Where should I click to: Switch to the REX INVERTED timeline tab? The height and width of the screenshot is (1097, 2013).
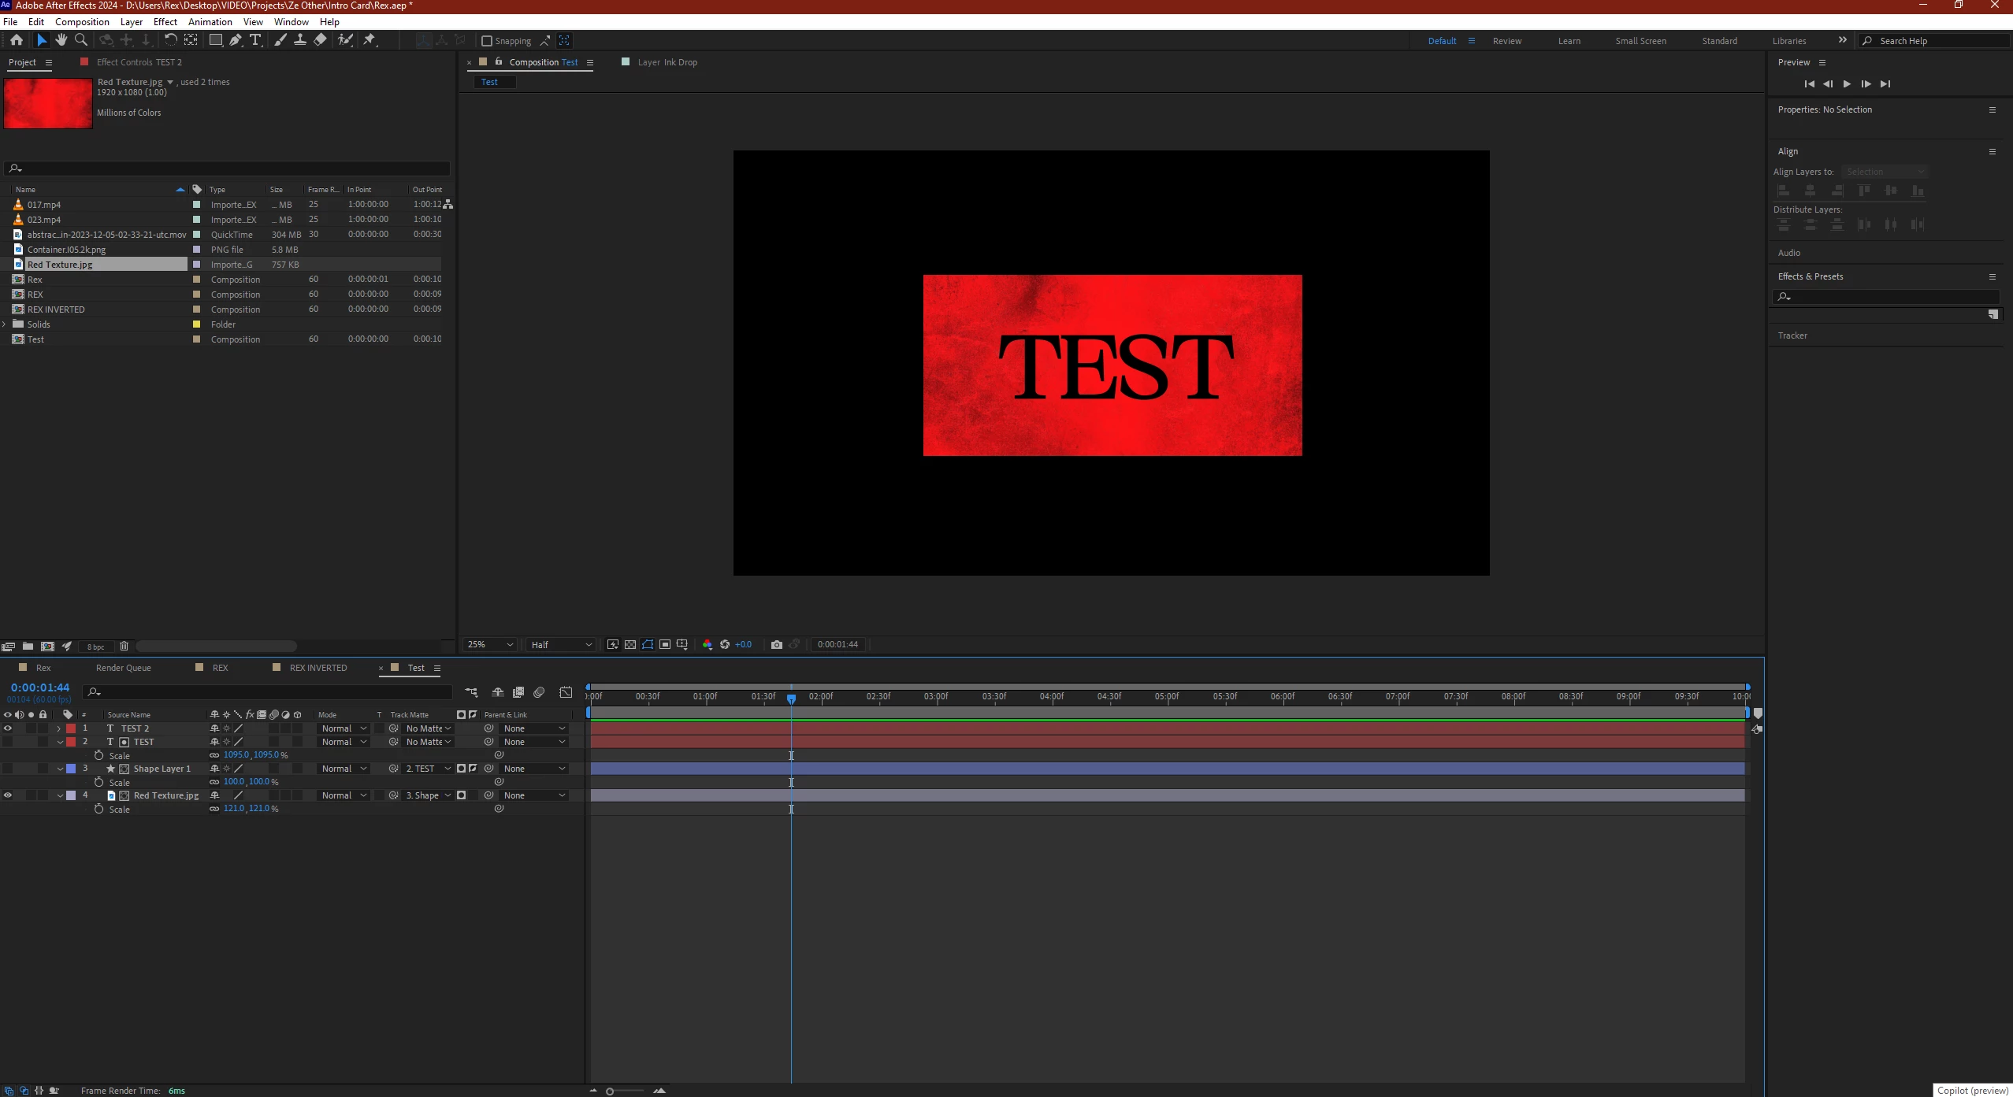coord(318,668)
